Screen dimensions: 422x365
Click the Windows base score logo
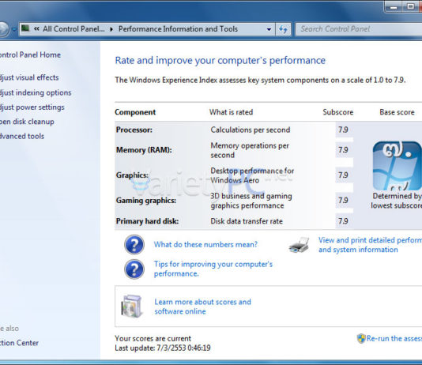[x=398, y=166]
